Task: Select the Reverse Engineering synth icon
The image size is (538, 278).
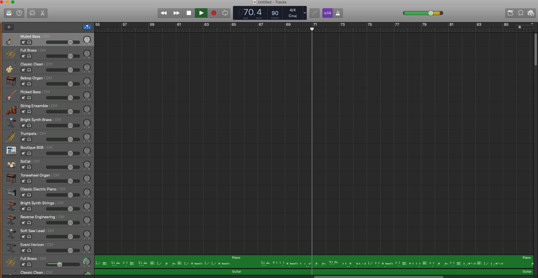Action: pyautogui.click(x=11, y=220)
